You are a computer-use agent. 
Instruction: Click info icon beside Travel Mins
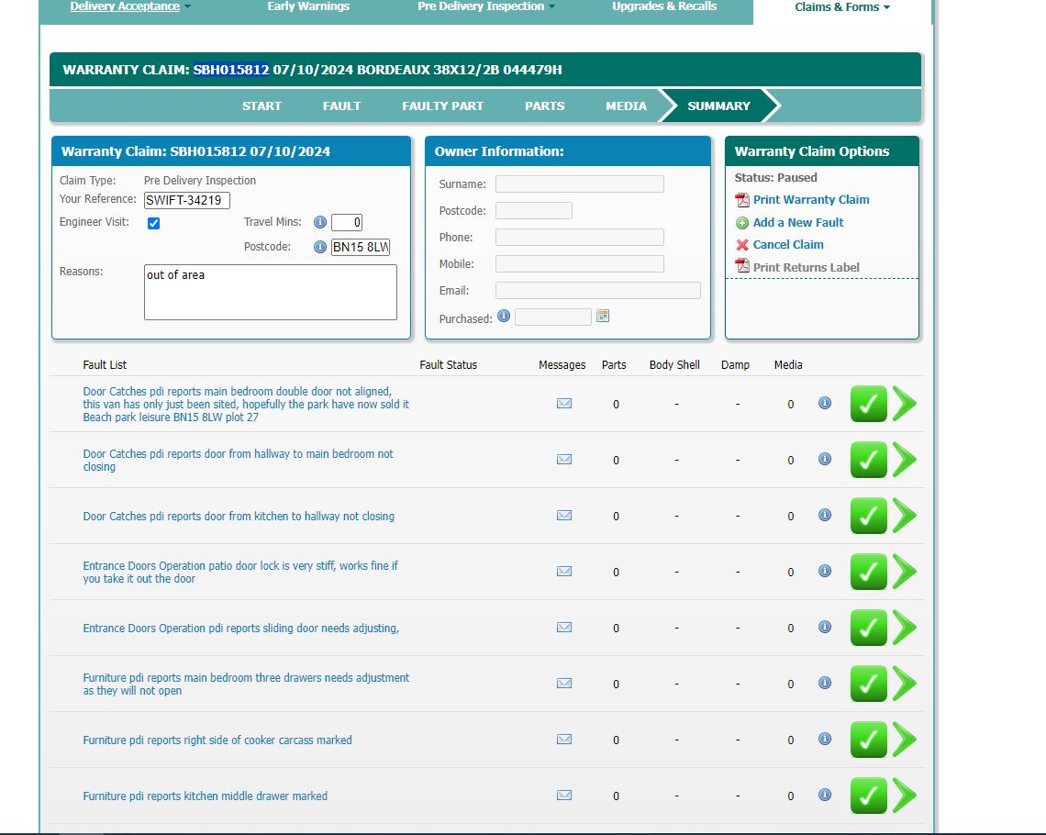pos(320,222)
